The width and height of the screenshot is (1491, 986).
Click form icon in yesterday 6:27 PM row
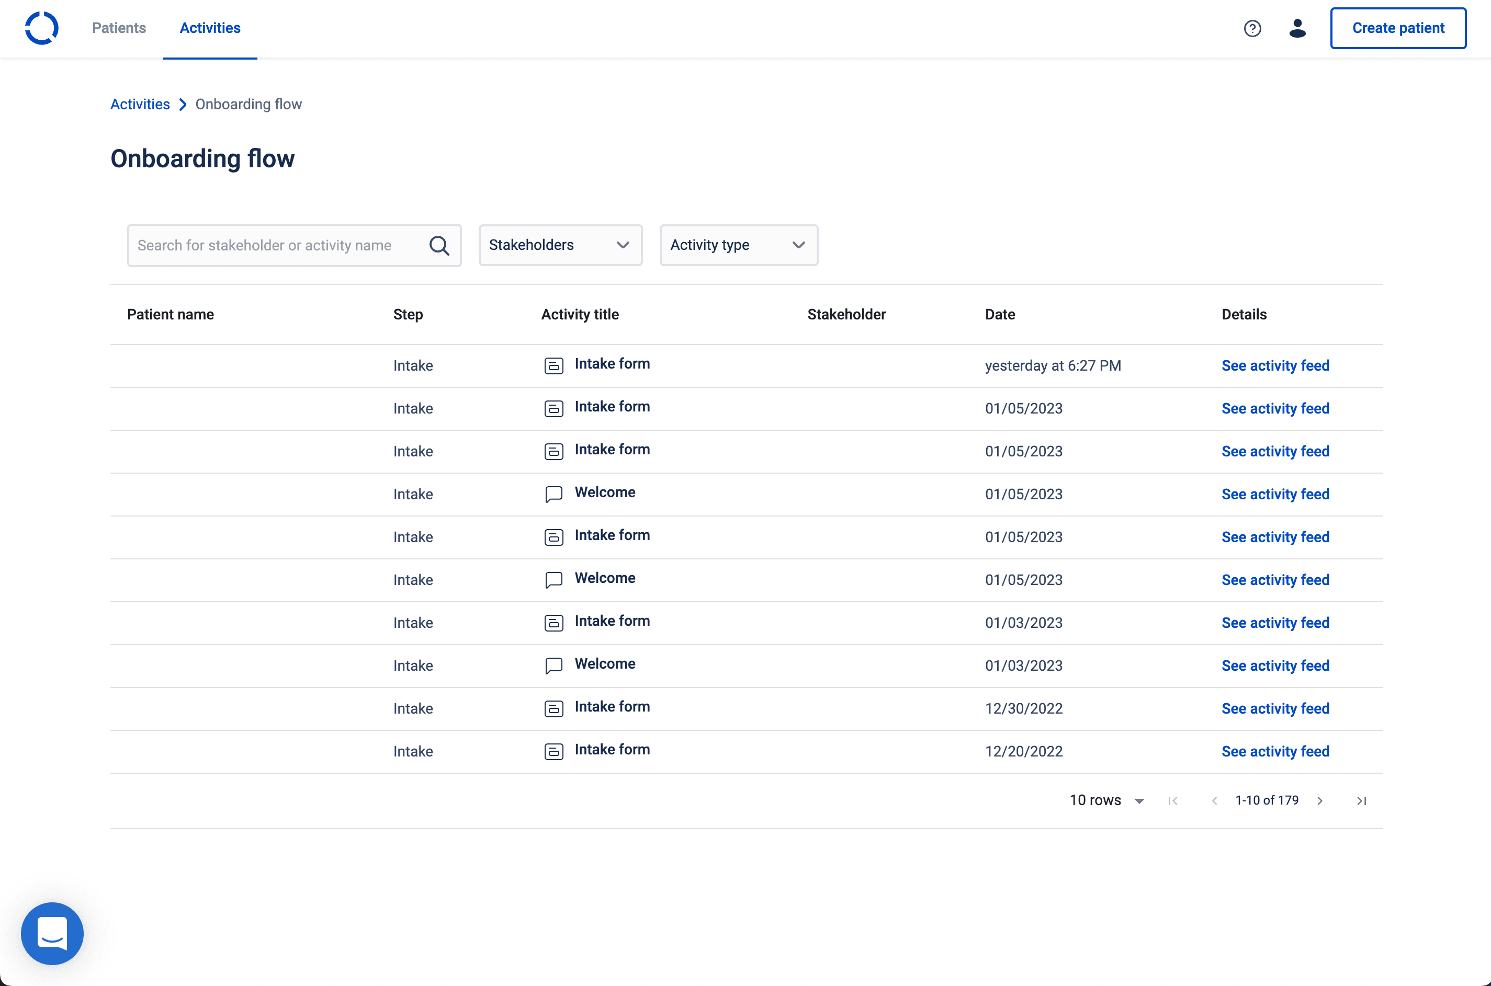(554, 365)
